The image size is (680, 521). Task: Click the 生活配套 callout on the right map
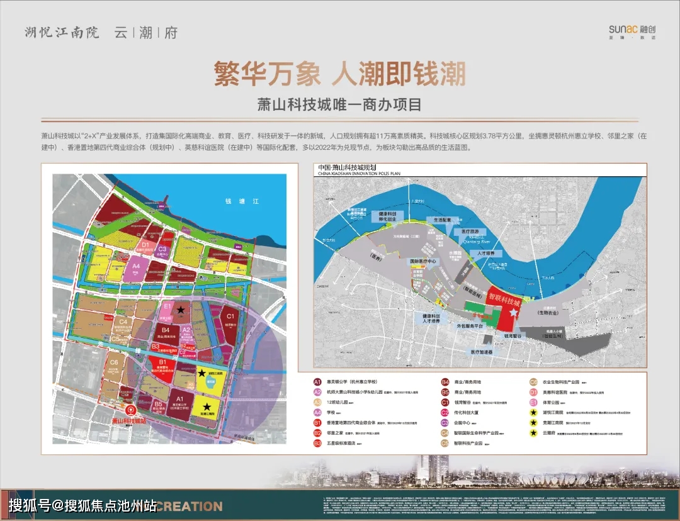[x=442, y=220]
